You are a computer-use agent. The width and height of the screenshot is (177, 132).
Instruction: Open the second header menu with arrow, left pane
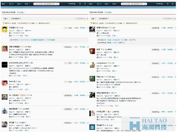tap(12, 4)
